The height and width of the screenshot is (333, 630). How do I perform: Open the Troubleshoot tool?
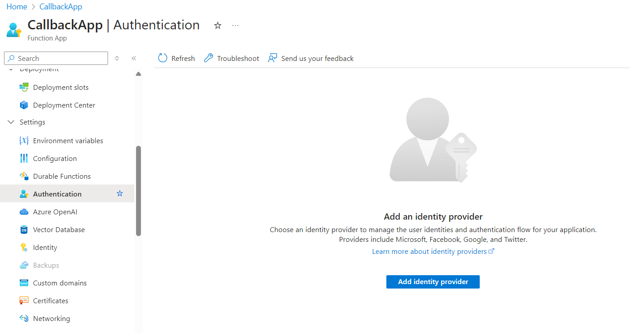(231, 58)
